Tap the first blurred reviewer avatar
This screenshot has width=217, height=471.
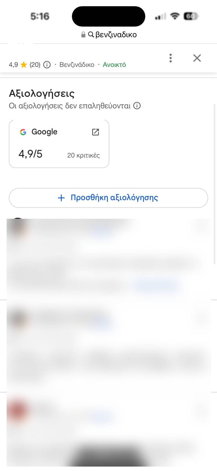tap(18, 227)
